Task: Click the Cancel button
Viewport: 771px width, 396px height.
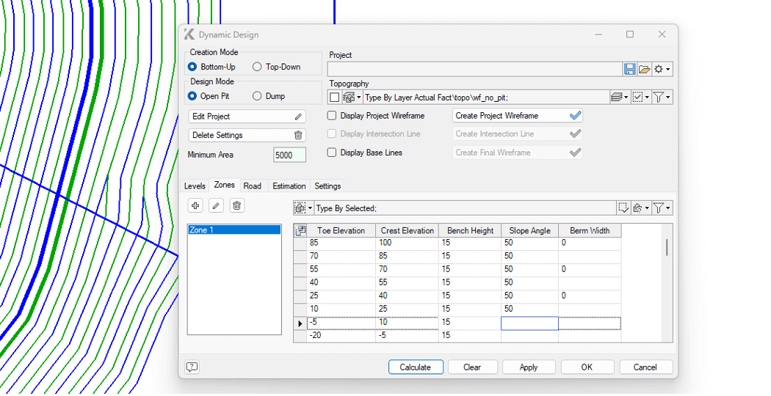Action: pos(645,367)
